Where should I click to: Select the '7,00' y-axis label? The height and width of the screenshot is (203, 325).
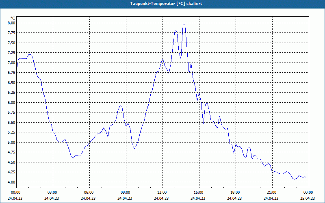click(x=12, y=63)
